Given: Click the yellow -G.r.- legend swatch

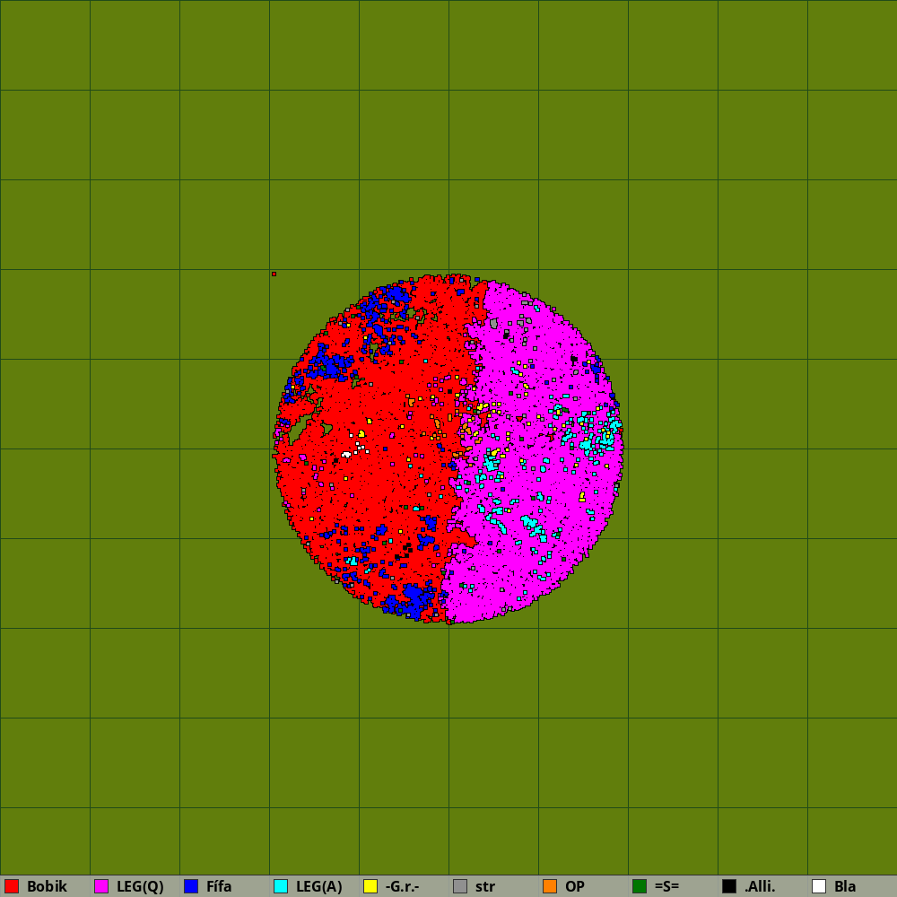Looking at the screenshot, I should coord(370,886).
